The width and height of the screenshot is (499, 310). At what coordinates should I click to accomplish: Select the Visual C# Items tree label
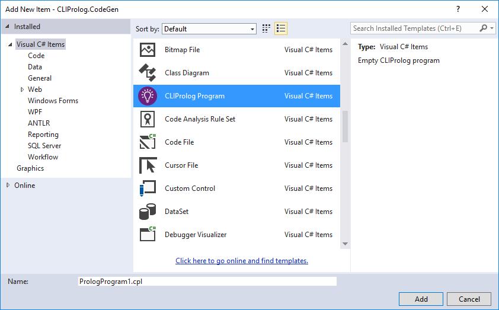(41, 44)
